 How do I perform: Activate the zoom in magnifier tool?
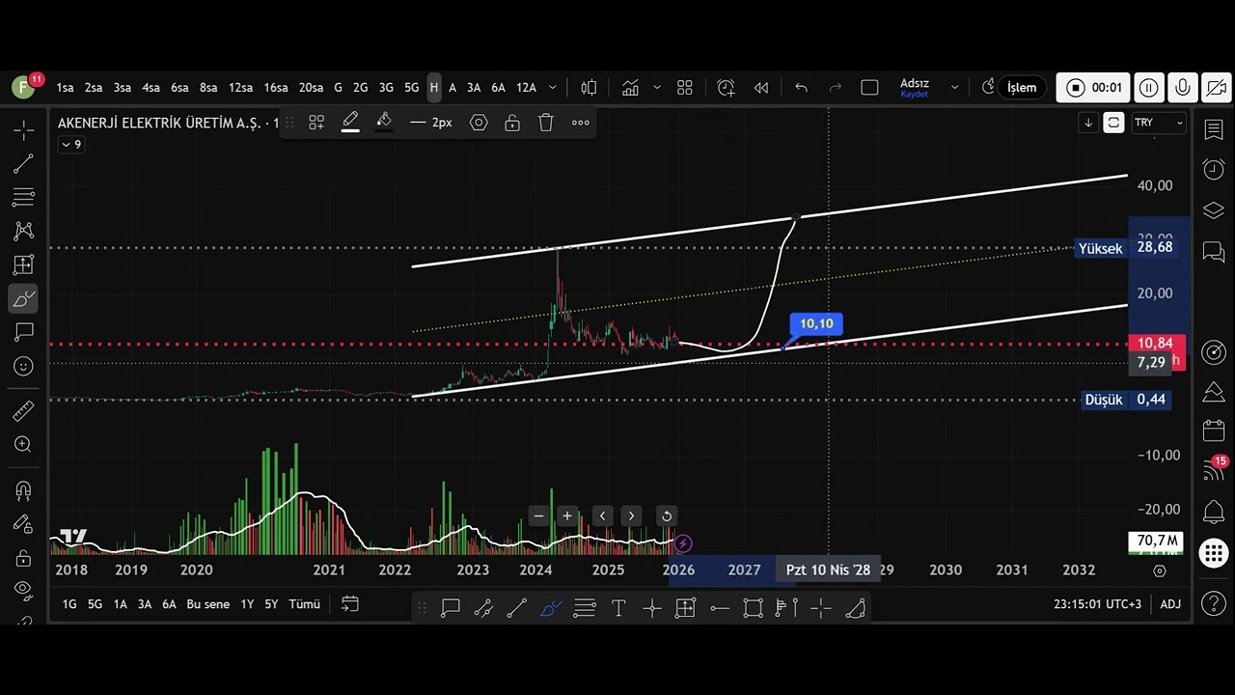point(23,444)
